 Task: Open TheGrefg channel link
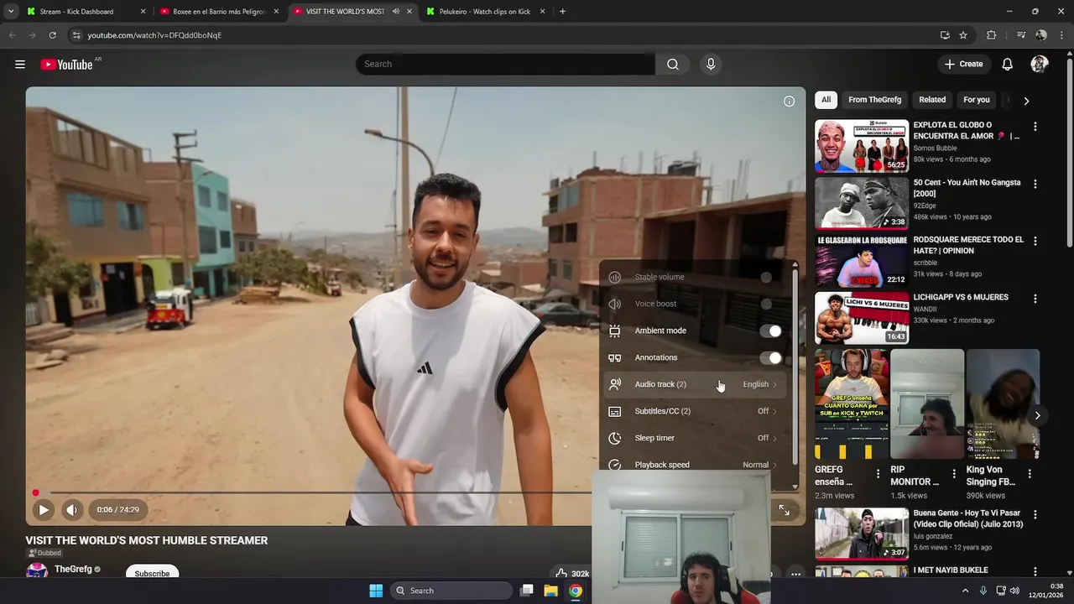[73, 570]
